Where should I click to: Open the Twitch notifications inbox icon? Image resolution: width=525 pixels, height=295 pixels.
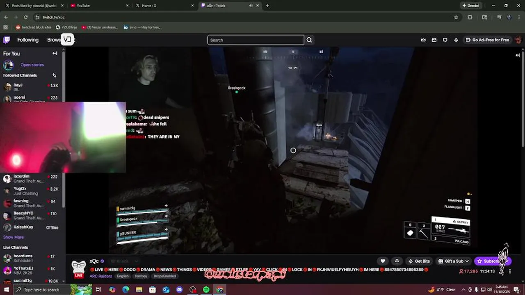click(x=434, y=40)
